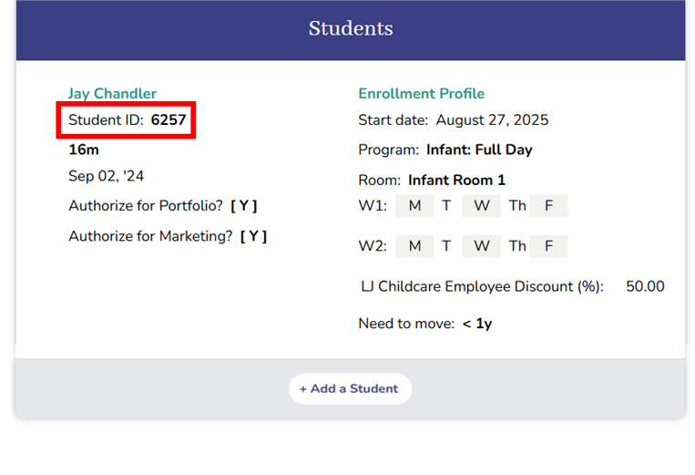
Task: Click the Authorize for Portfolio Y value
Action: (x=250, y=206)
